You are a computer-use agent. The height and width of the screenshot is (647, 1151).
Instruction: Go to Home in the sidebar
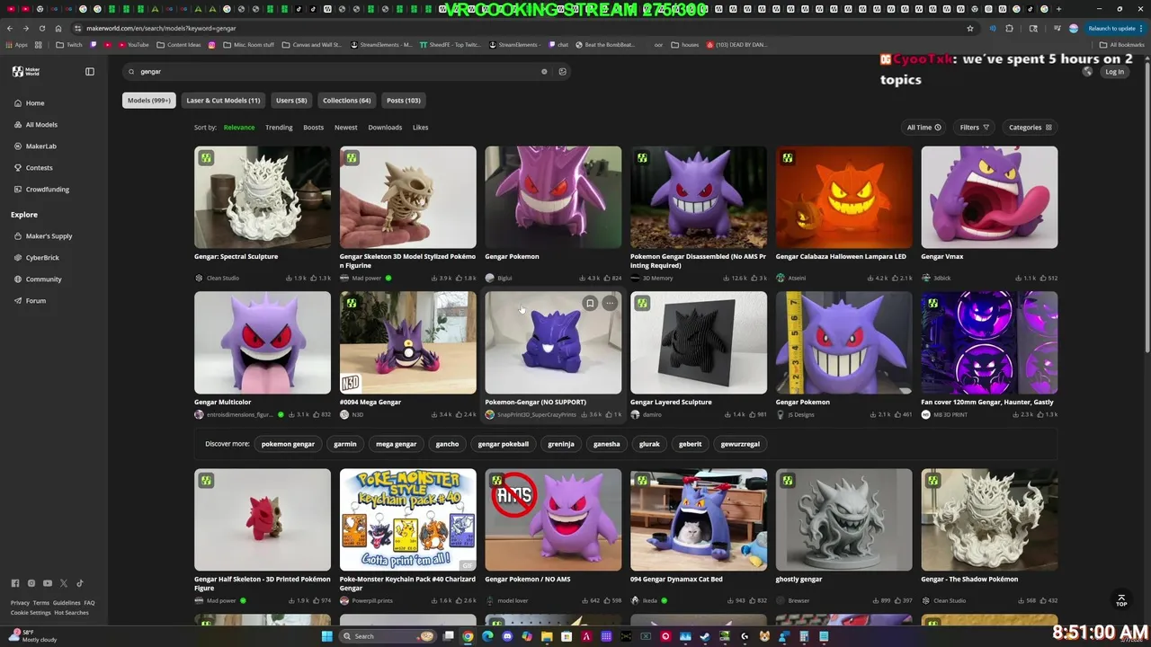pyautogui.click(x=30, y=103)
